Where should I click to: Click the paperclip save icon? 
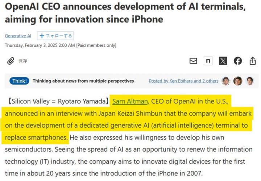11,61
